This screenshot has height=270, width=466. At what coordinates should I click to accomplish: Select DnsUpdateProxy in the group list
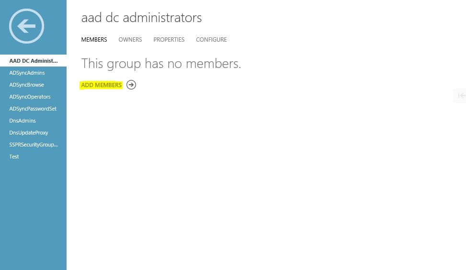click(34, 133)
